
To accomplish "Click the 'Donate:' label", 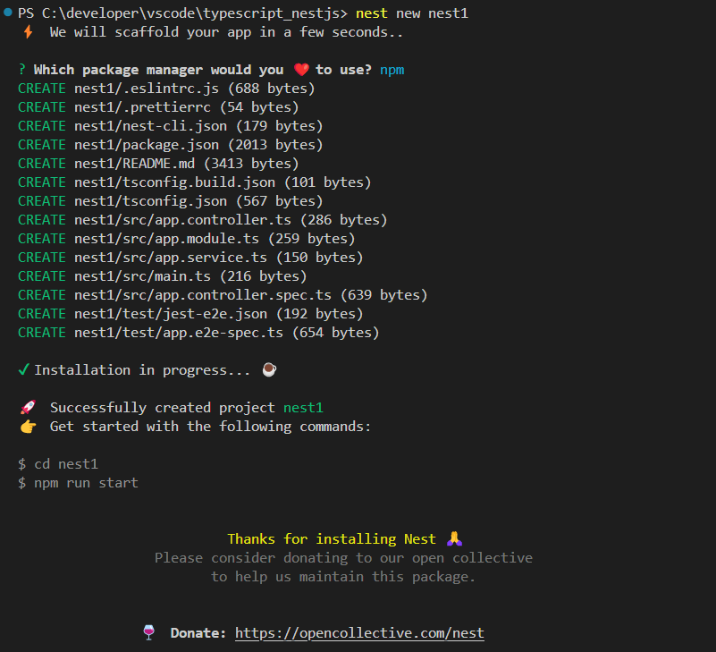I will tap(198, 633).
